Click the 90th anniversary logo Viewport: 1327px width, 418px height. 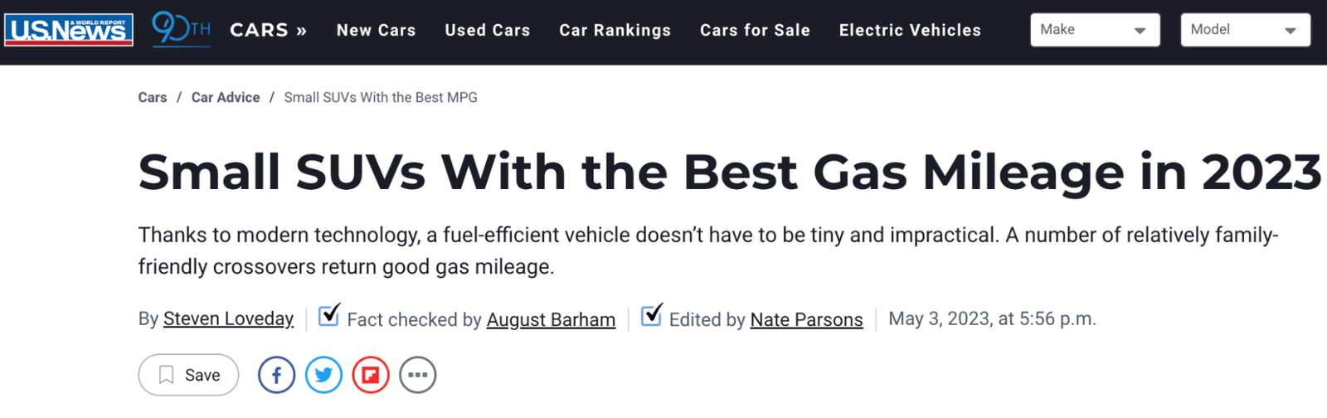(x=181, y=30)
